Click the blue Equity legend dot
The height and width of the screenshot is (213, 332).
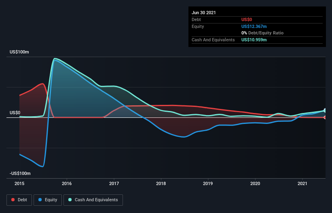40,200
